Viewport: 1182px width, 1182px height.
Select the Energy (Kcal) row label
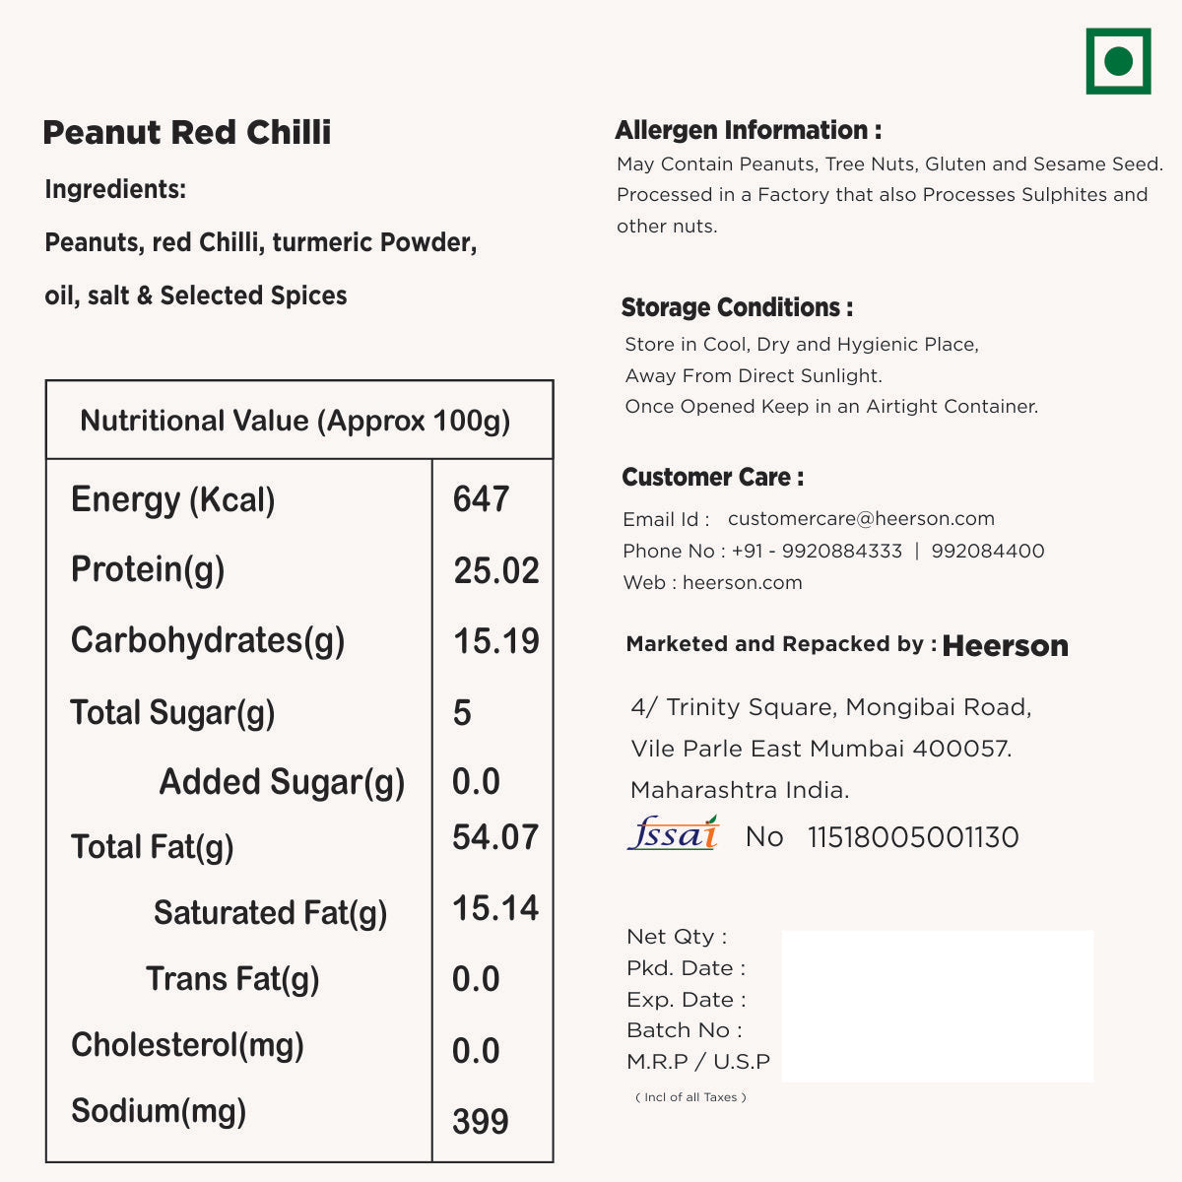tap(173, 500)
